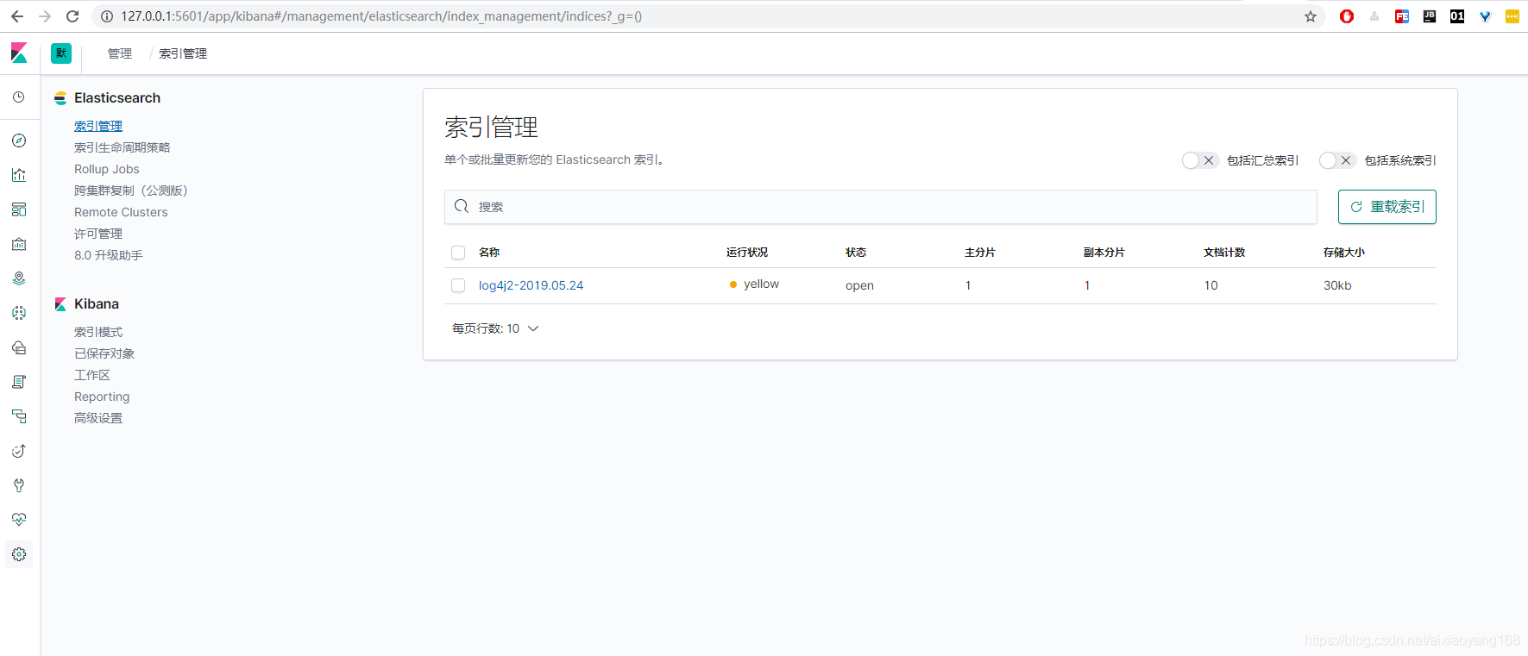Sort by 运行状况 column header
The width and height of the screenshot is (1528, 656).
pos(747,253)
